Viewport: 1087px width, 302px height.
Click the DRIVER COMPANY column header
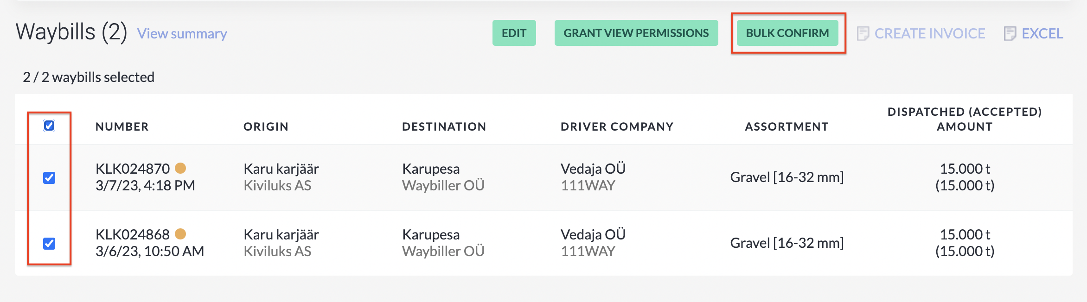(x=617, y=126)
